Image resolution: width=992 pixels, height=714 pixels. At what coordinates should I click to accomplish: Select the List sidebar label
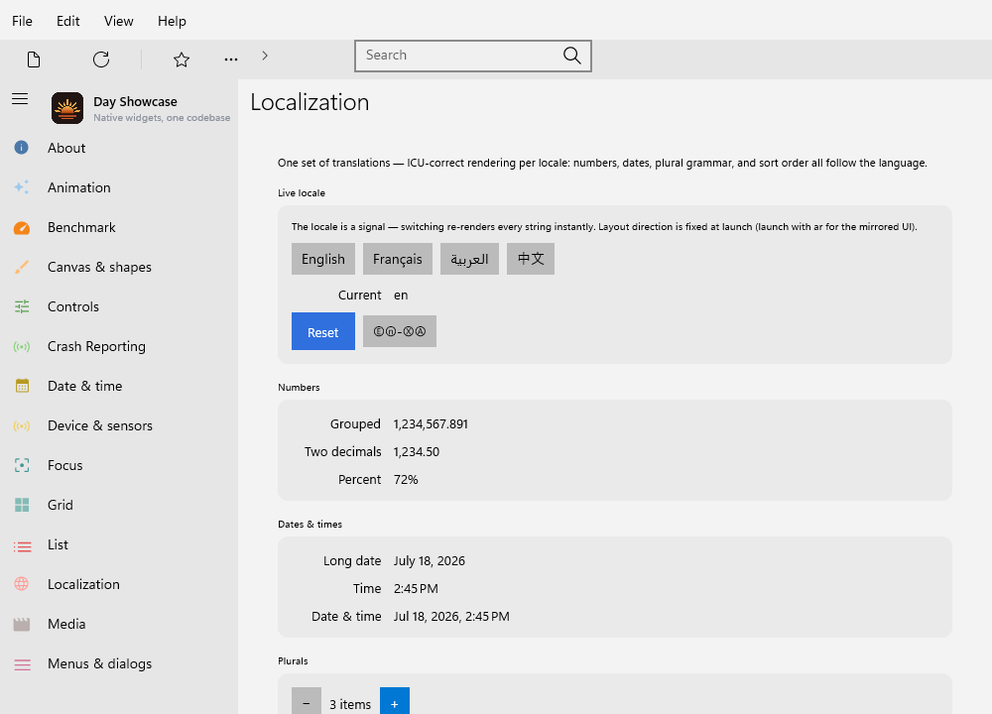(58, 544)
